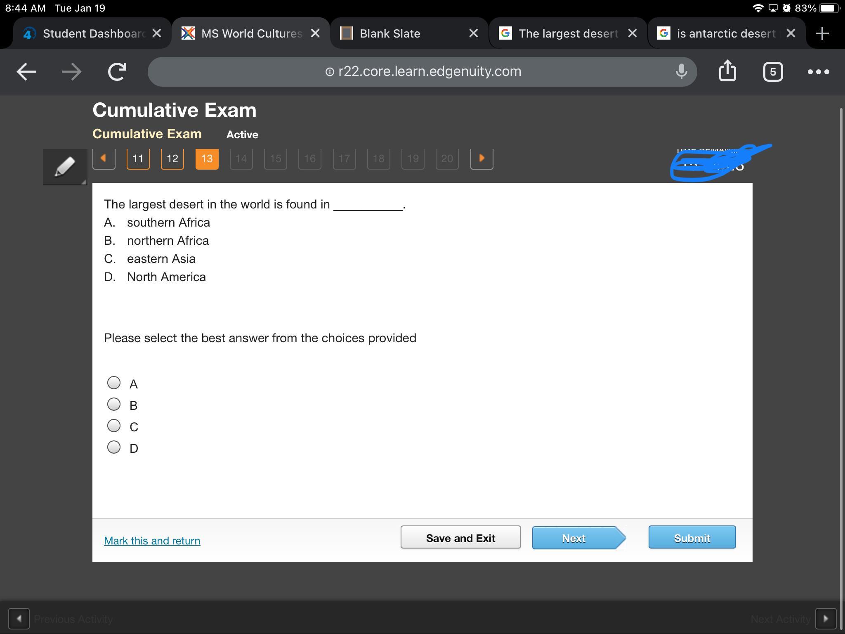Select radio button D
The width and height of the screenshot is (845, 634).
(x=114, y=447)
